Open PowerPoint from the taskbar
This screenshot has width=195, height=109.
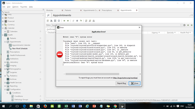94,106
